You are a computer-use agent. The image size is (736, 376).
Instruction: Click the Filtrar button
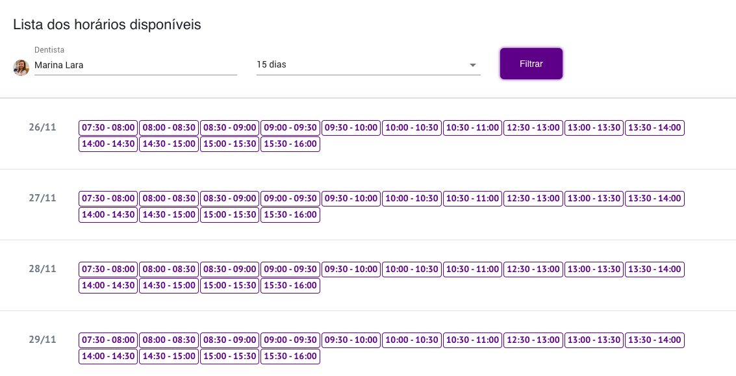[531, 64]
